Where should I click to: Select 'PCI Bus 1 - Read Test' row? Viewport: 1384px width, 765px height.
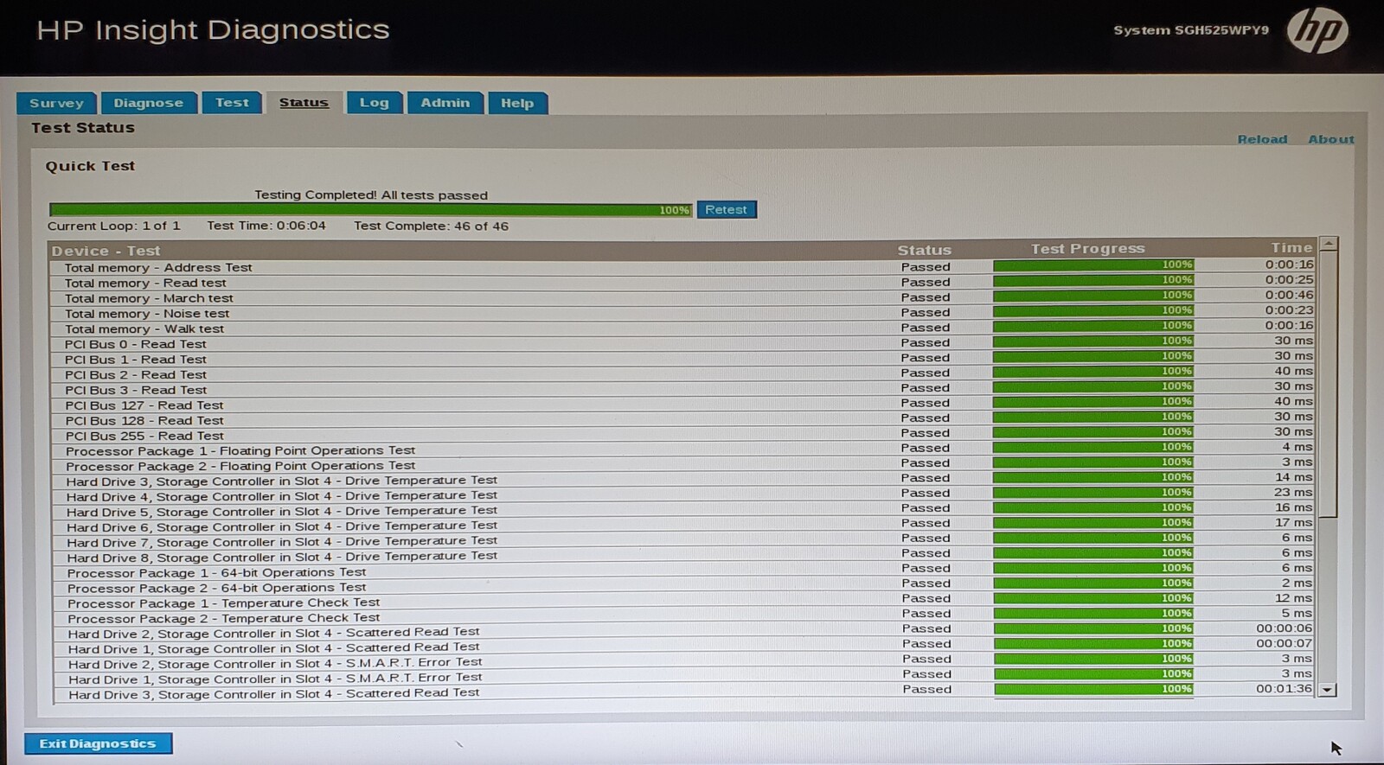[x=682, y=359]
